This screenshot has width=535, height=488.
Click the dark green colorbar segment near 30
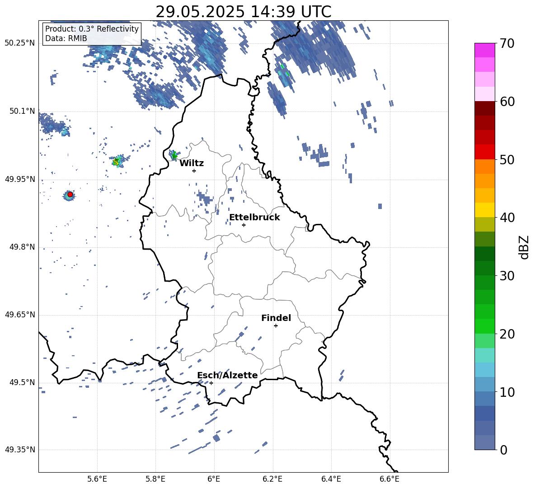(484, 268)
